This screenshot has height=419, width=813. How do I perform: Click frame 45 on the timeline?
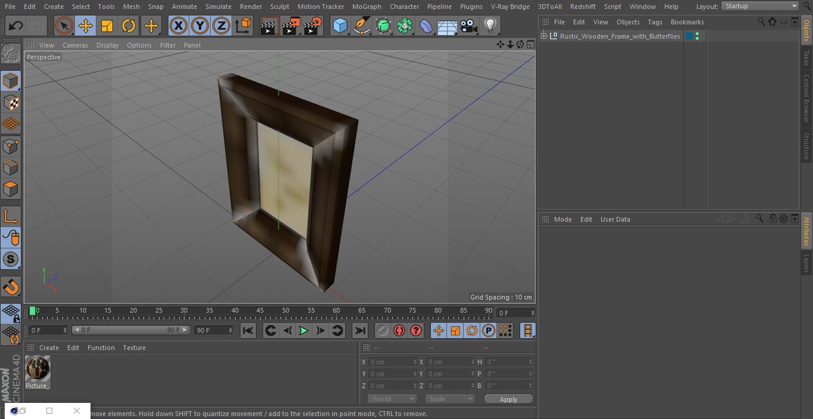[x=260, y=311]
